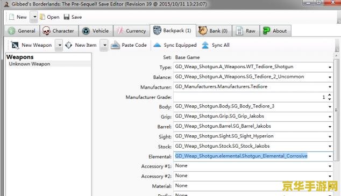Open the Body combo box arrow
The image size is (341, 196).
tap(330, 107)
